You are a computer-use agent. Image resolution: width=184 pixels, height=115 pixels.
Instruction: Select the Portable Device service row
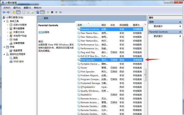coord(110,64)
